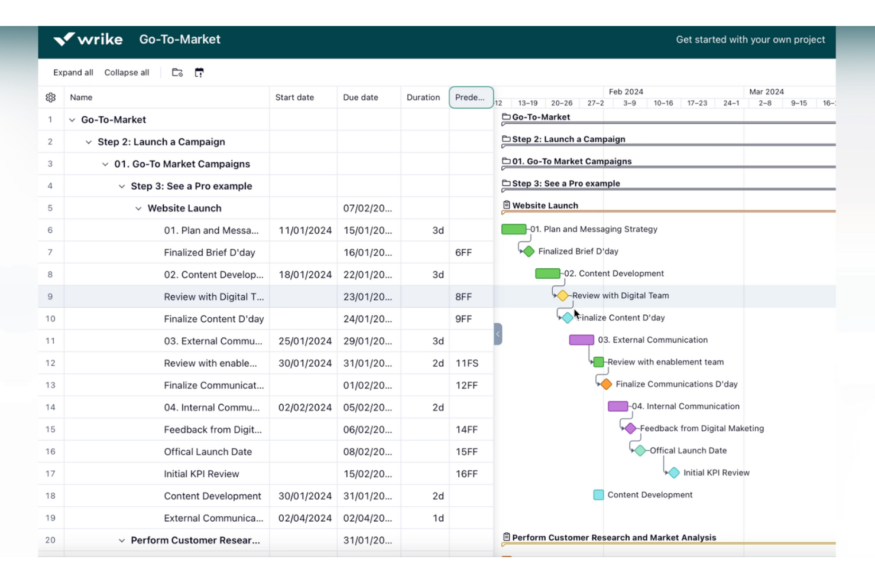875x583 pixels.
Task: Open the table settings gear icon
Action: point(51,97)
